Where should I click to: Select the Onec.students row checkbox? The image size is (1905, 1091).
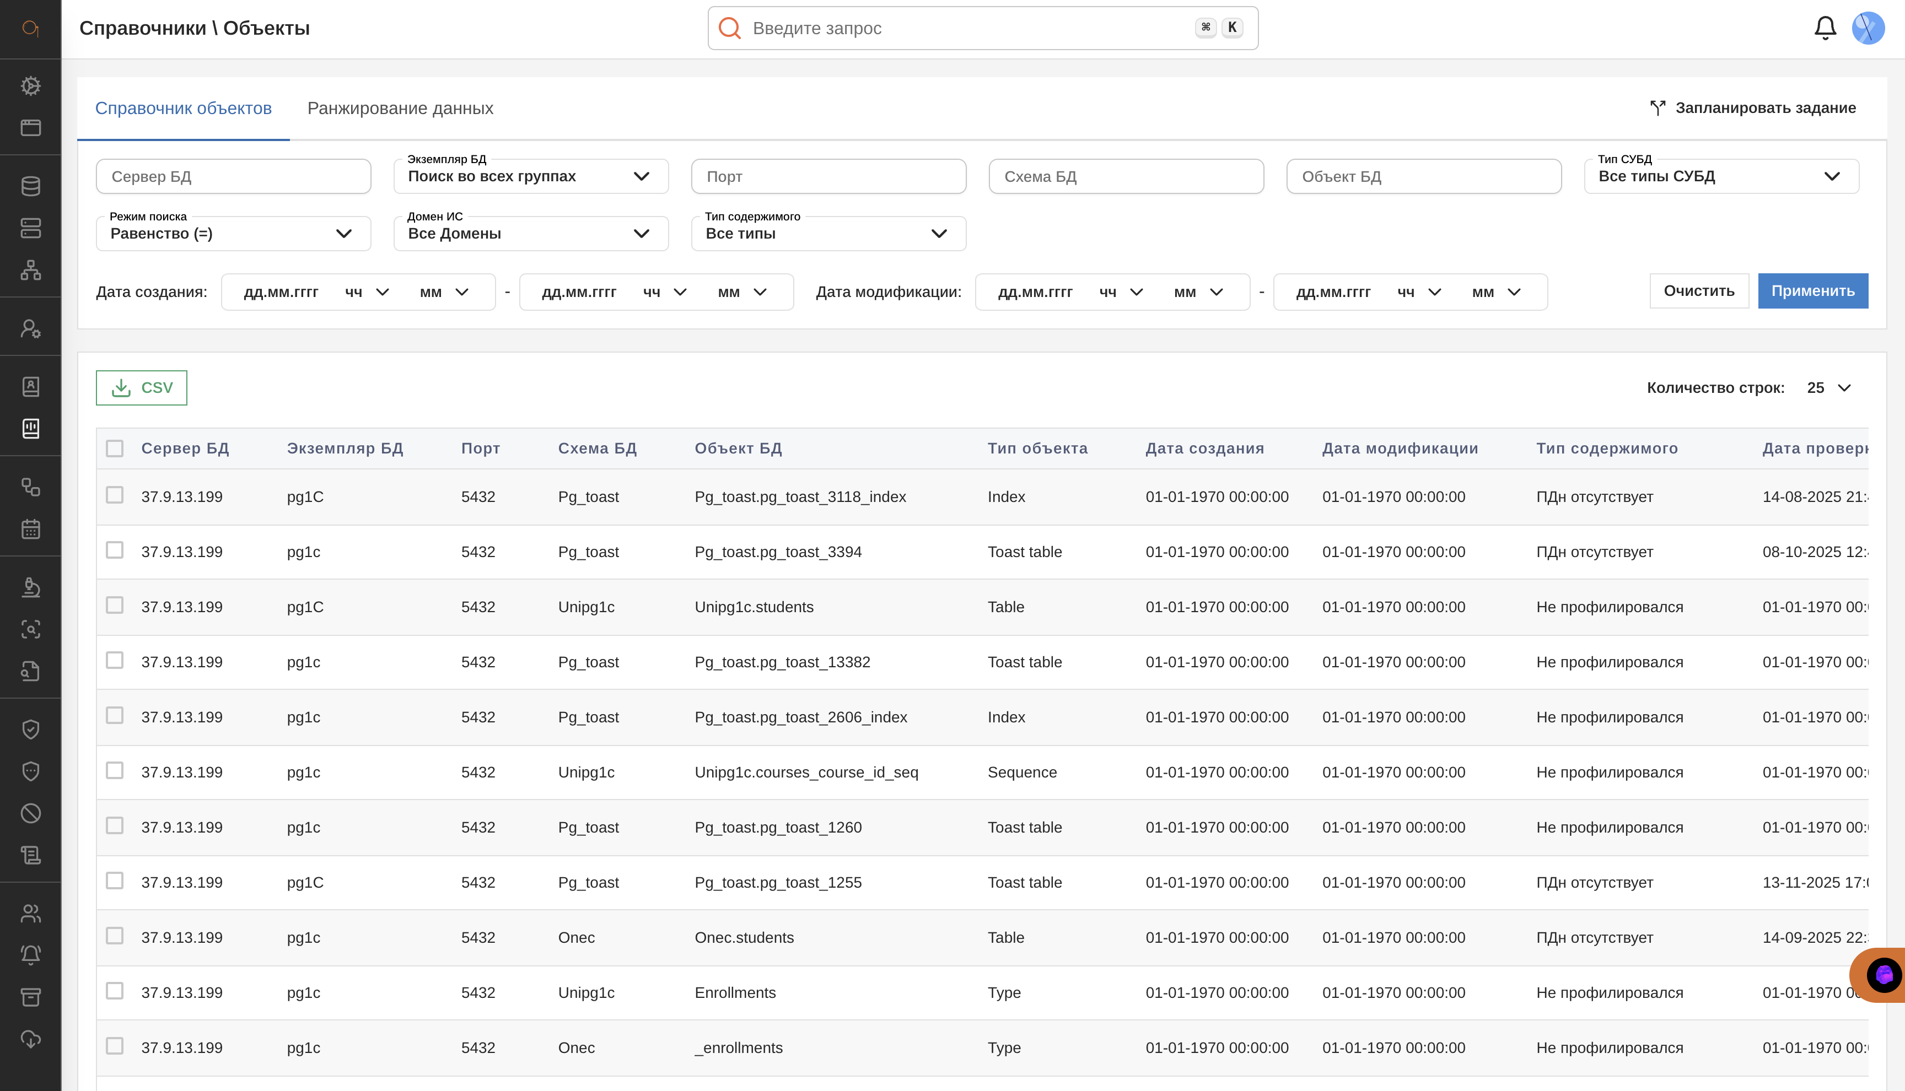point(115,936)
